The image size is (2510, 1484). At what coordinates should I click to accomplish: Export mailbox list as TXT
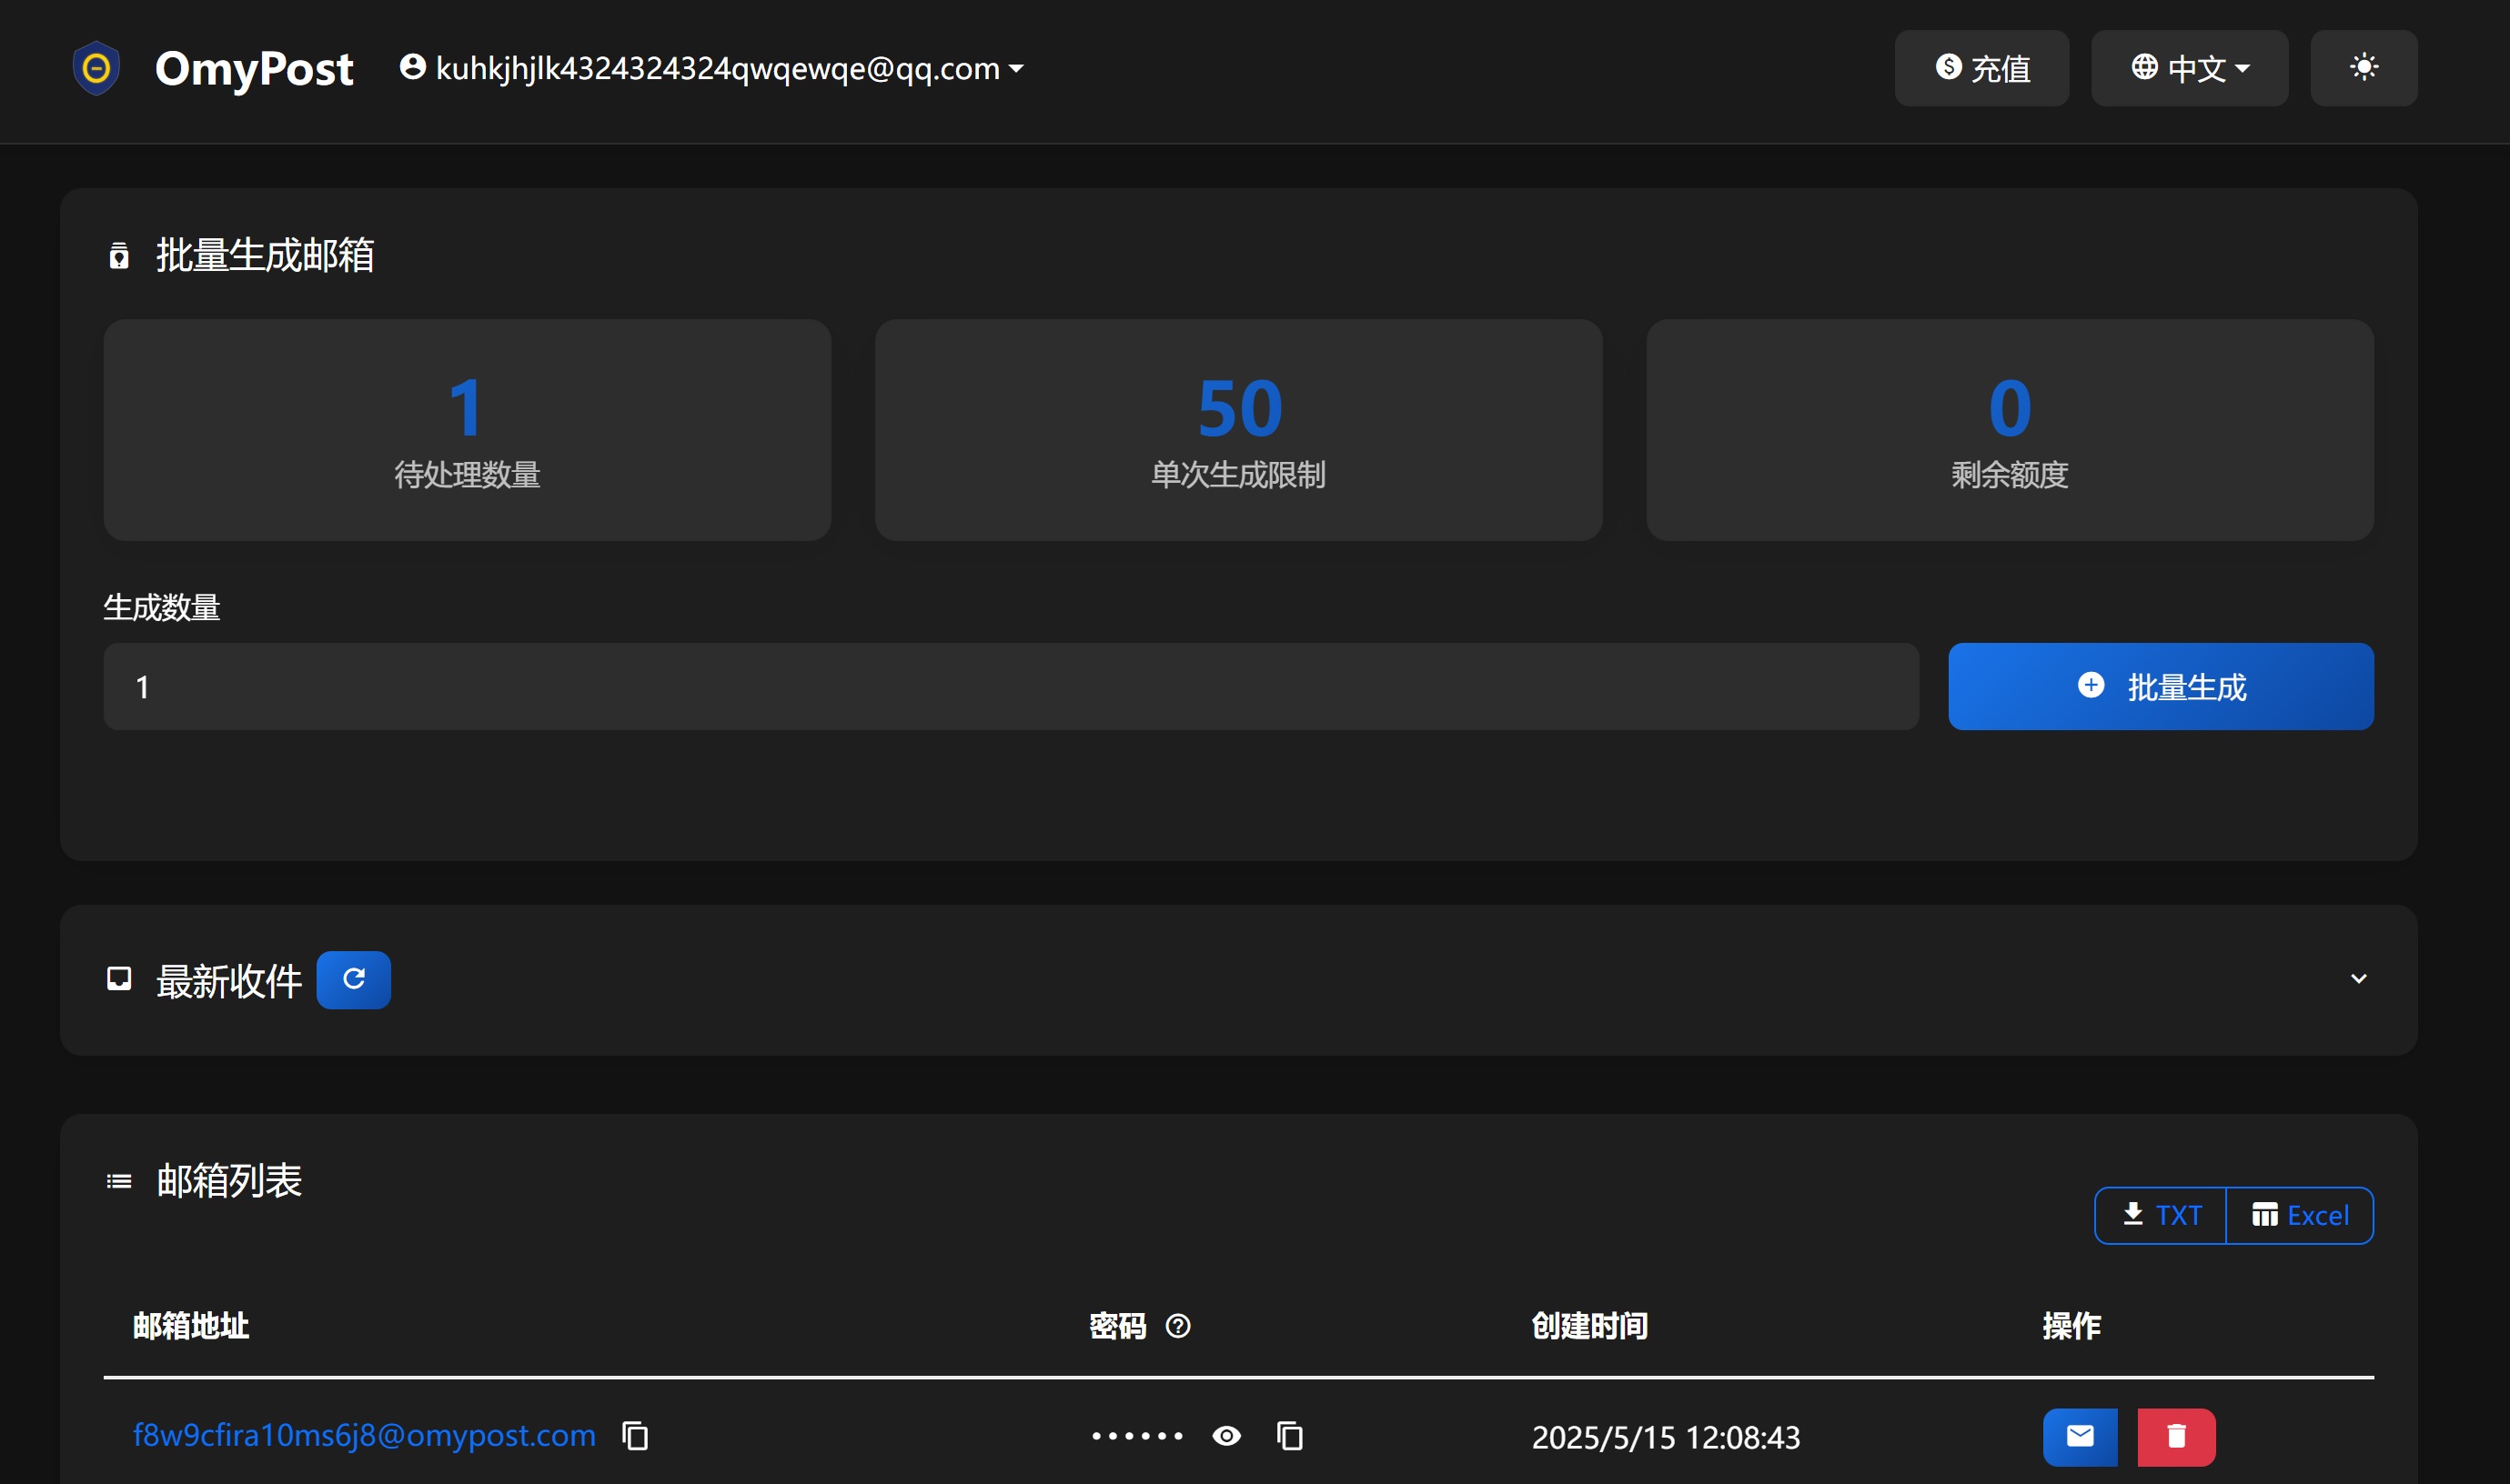2161,1215
